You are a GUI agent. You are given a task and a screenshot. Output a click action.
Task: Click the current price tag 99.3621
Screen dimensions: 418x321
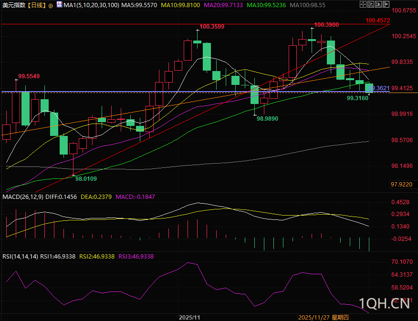pos(380,88)
